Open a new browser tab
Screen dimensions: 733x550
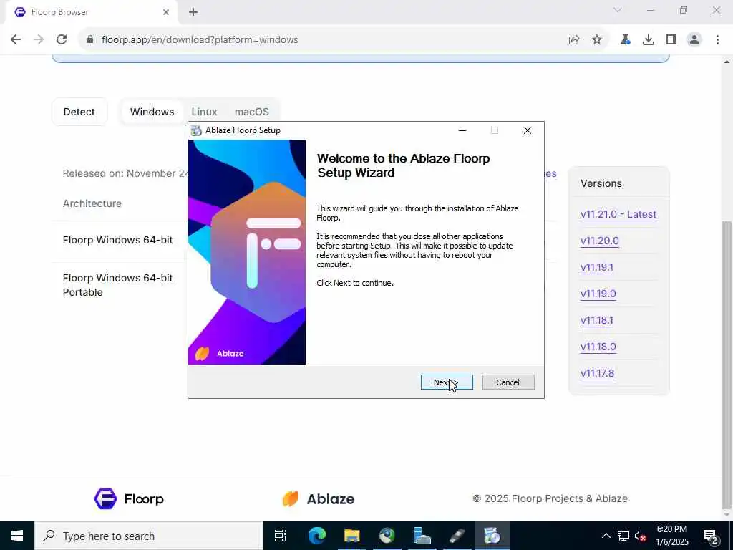pyautogui.click(x=193, y=12)
